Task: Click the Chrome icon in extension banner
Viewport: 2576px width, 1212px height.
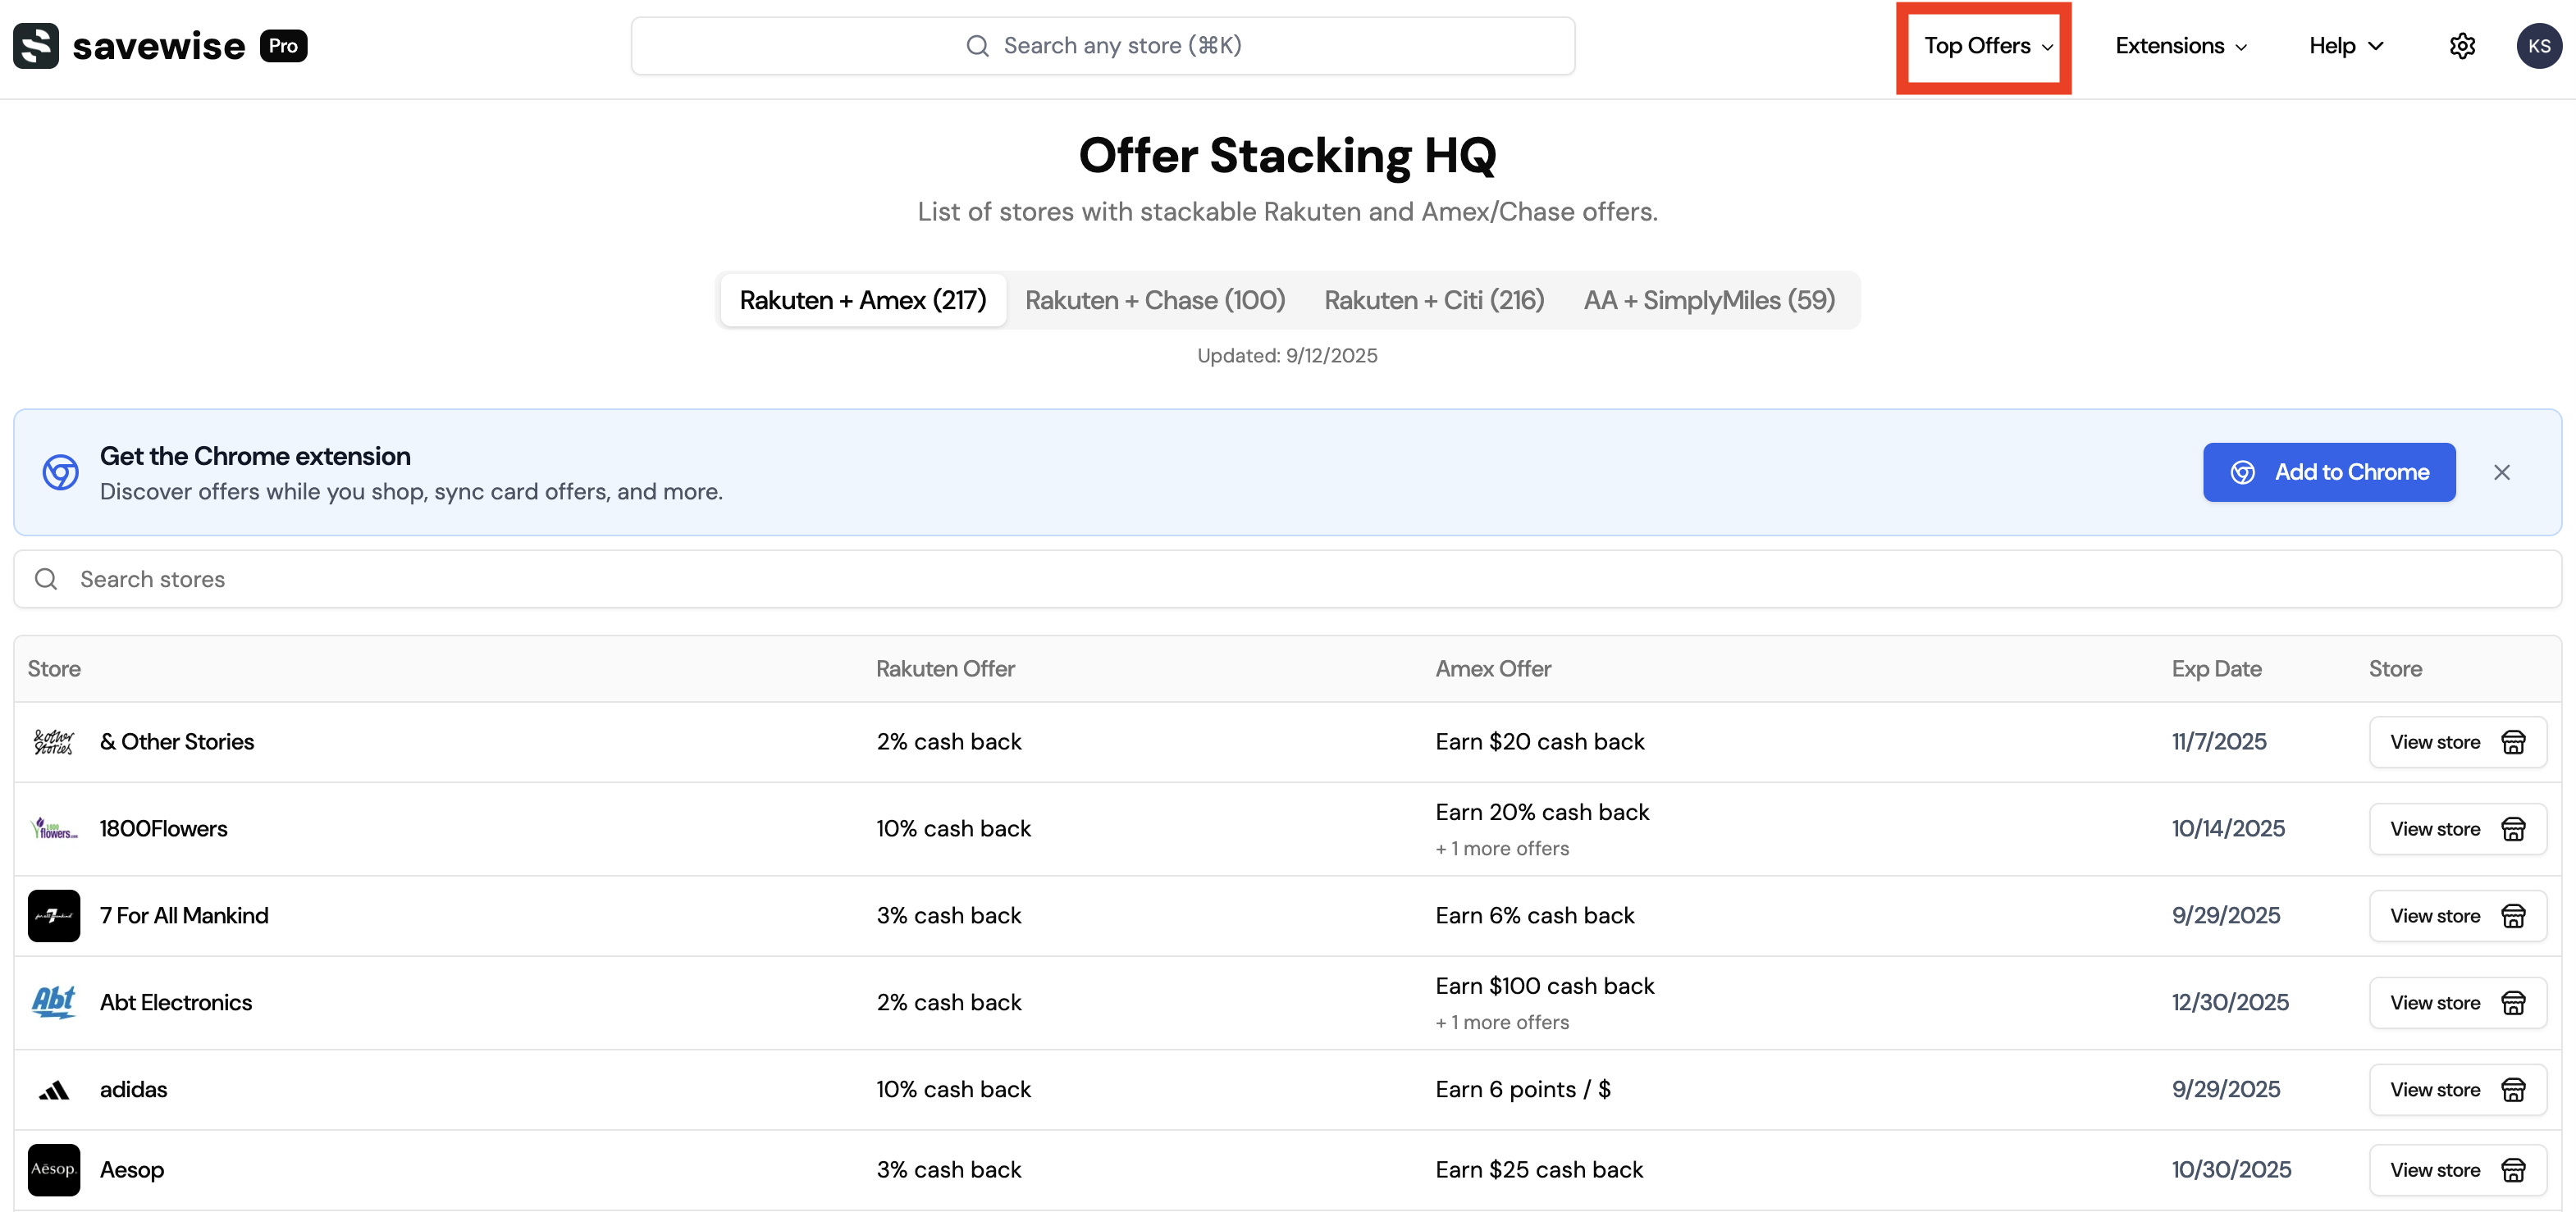Action: click(60, 472)
